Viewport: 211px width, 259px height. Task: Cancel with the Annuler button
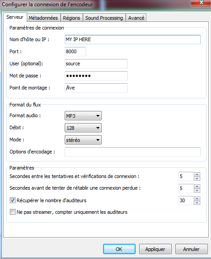(191, 249)
